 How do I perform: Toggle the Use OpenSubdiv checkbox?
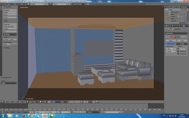pos(178,54)
